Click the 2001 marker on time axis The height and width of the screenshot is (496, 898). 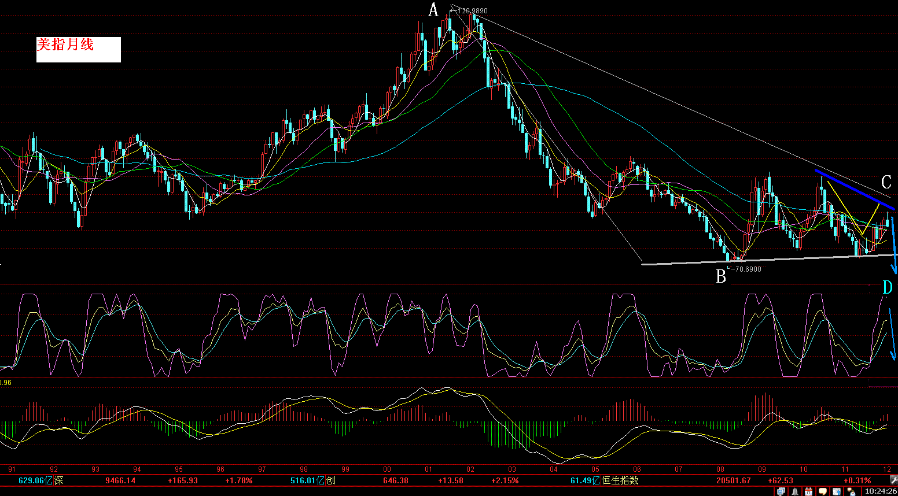click(x=429, y=469)
